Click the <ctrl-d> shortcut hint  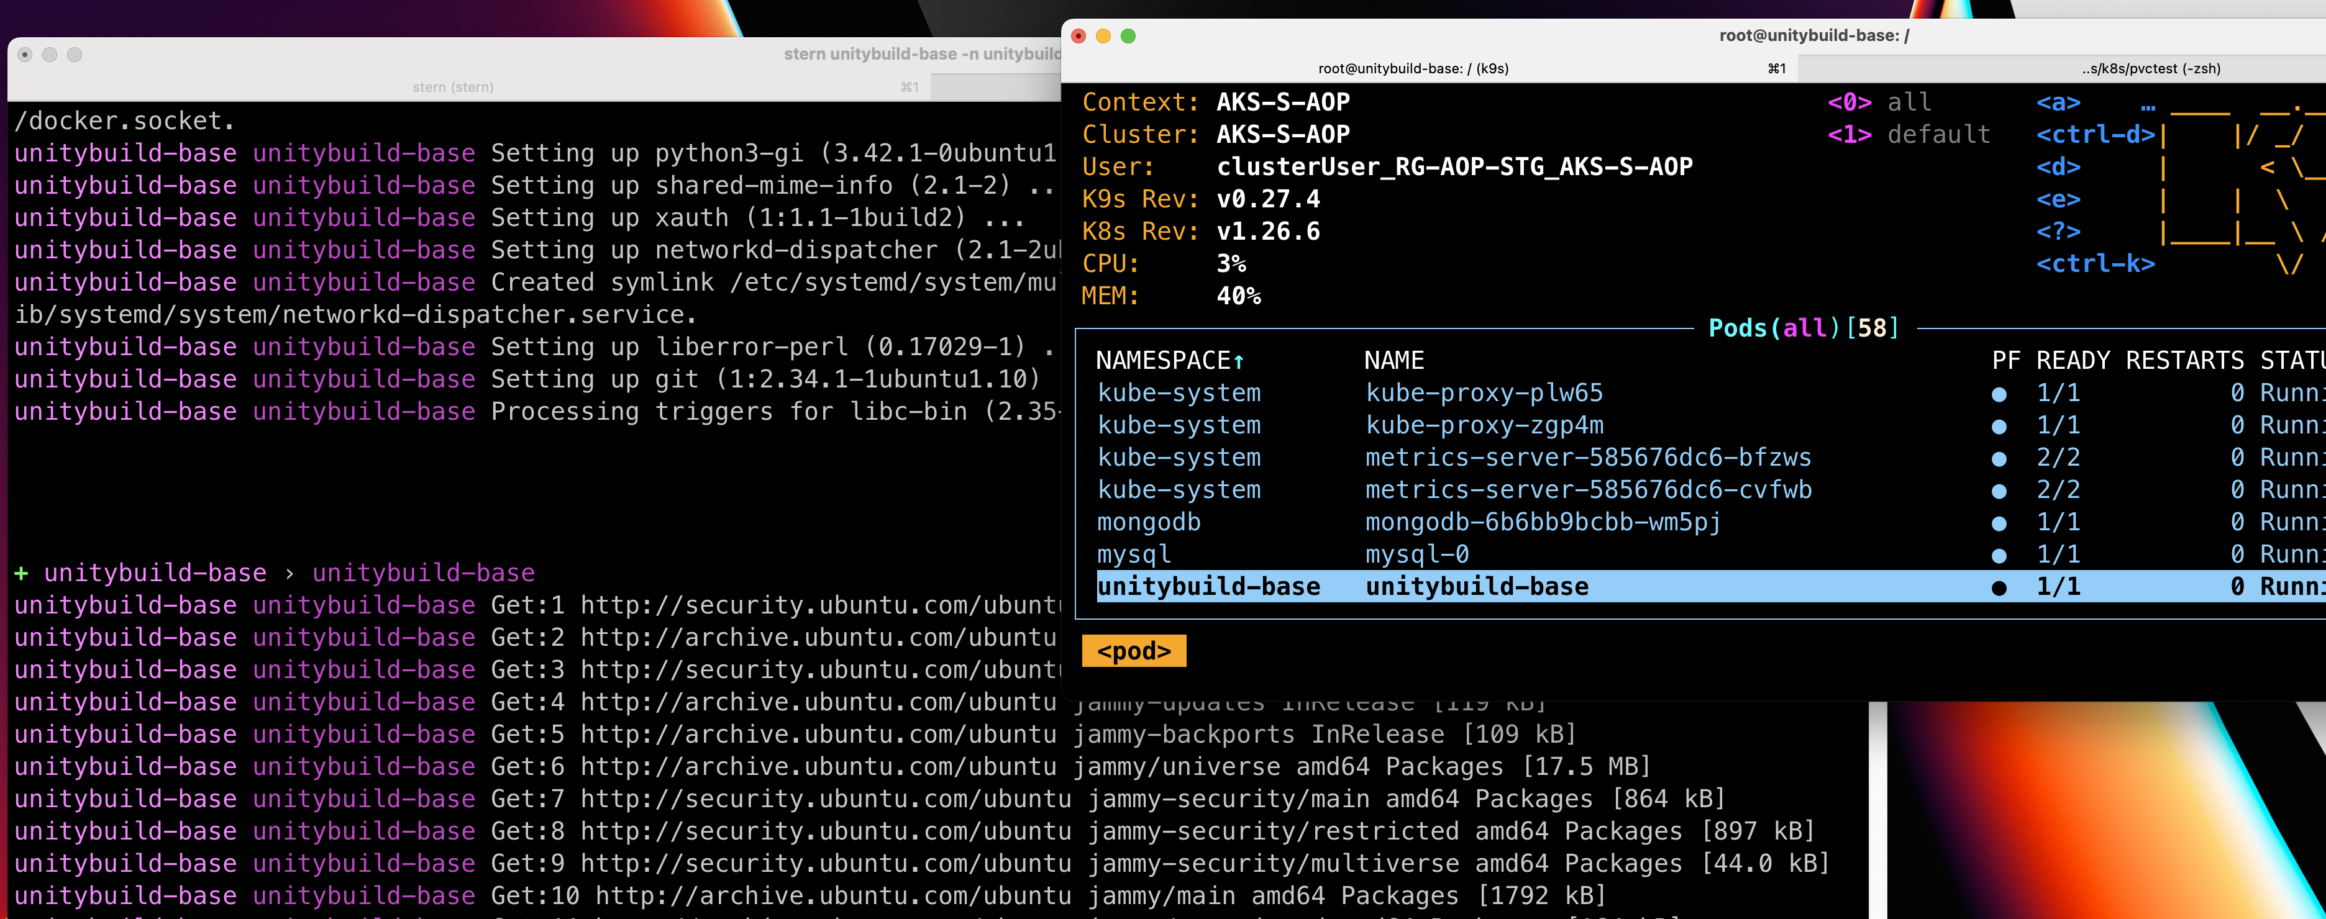coord(2095,135)
